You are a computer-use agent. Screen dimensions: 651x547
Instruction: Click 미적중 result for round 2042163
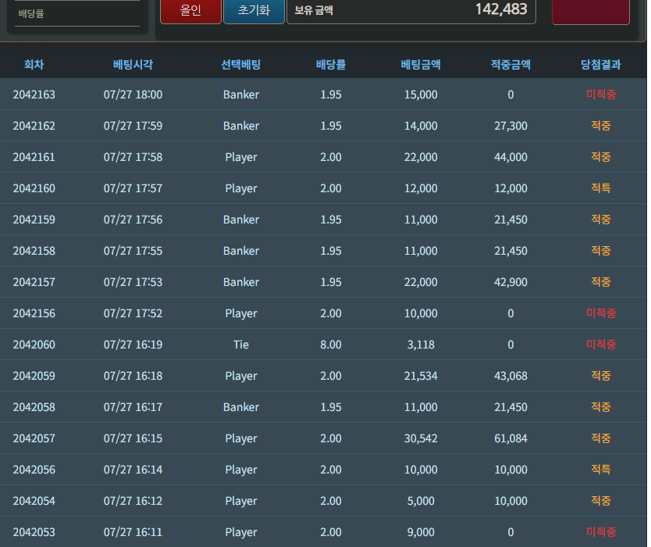pos(601,95)
